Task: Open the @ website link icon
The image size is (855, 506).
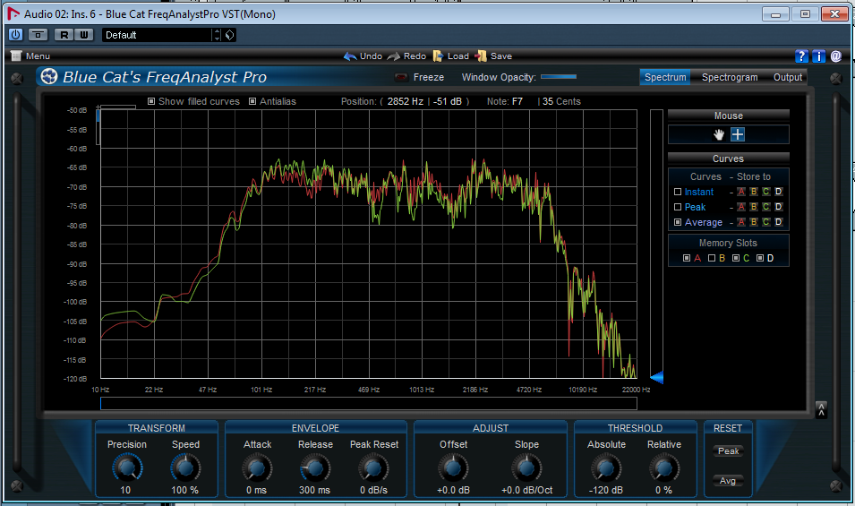Action: click(x=836, y=56)
